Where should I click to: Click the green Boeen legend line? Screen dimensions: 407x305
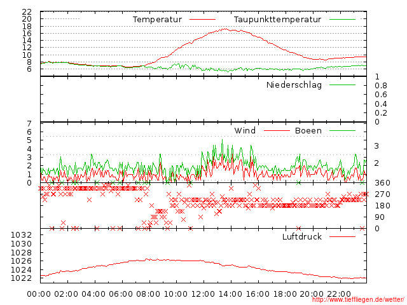pyautogui.click(x=342, y=131)
